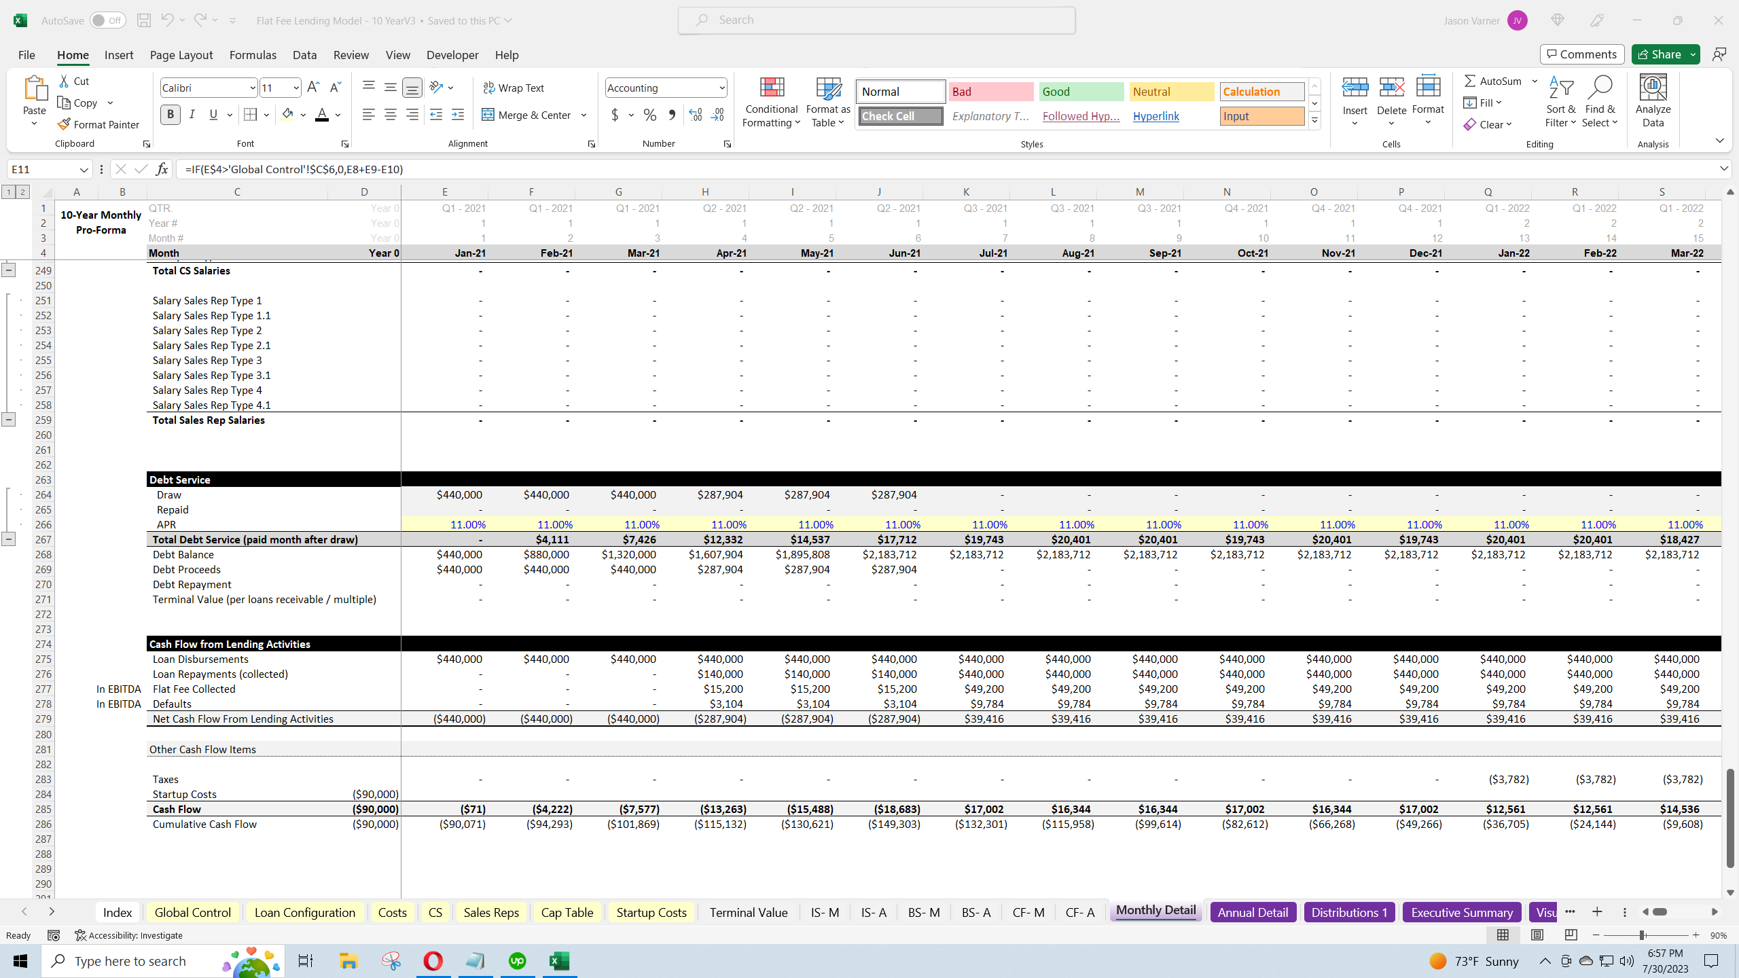Apply Percent Style format
Image resolution: width=1739 pixels, height=978 pixels.
650,115
